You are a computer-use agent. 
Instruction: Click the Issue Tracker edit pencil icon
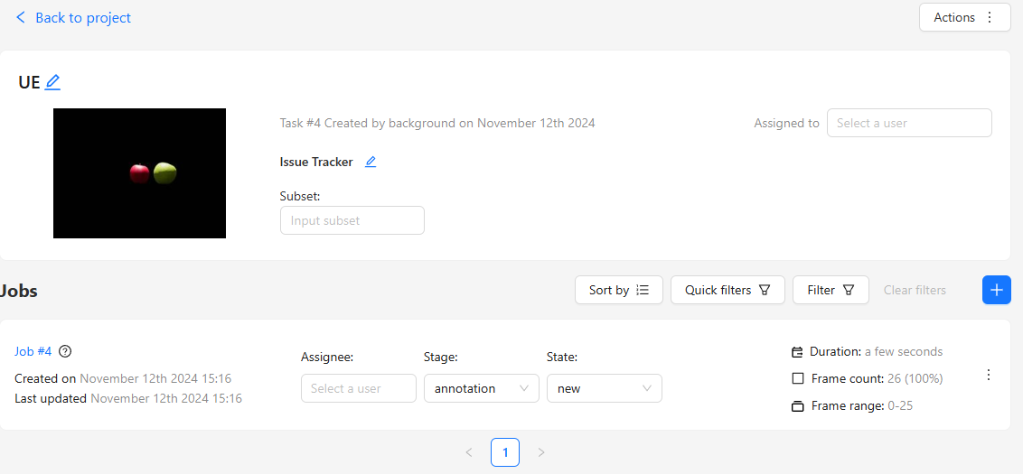click(x=371, y=163)
